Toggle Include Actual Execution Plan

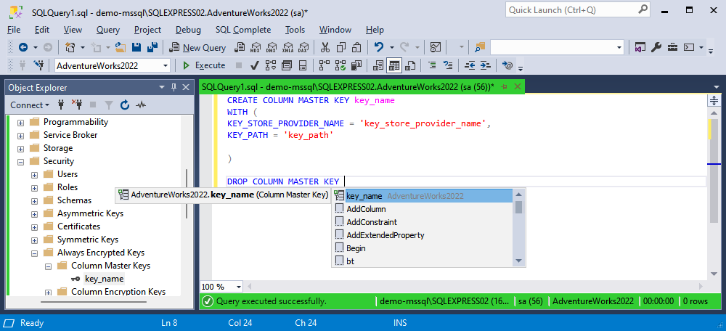click(x=325, y=65)
